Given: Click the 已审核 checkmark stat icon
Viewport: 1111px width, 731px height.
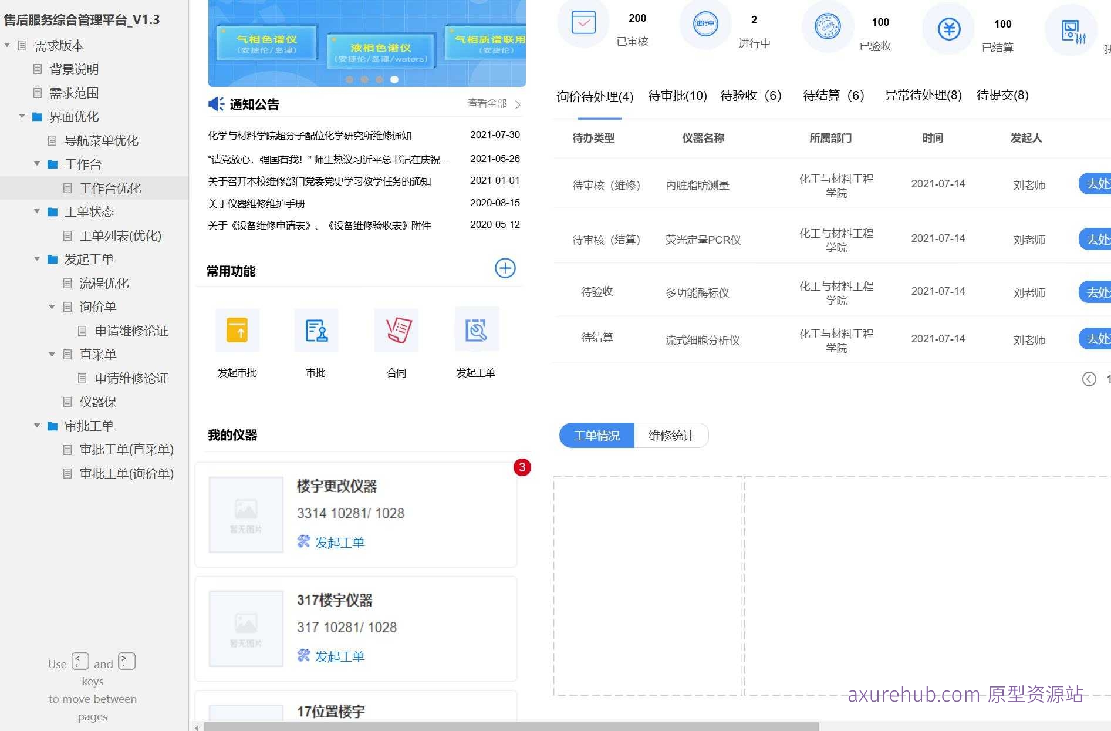Looking at the screenshot, I should [583, 23].
